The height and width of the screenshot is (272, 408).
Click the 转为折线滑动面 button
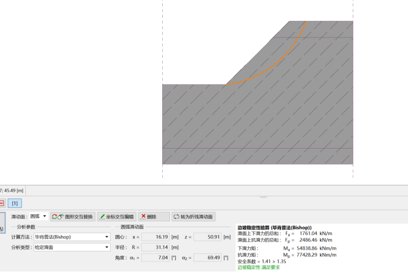[194, 217]
